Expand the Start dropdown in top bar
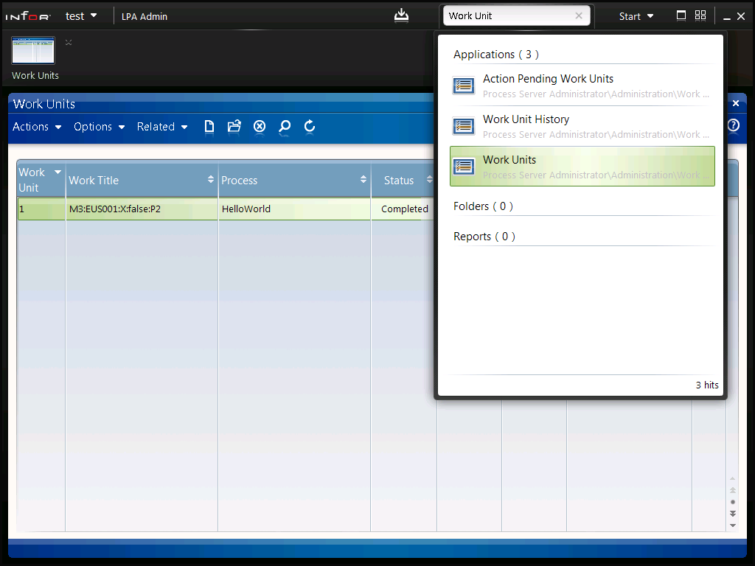The width and height of the screenshot is (755, 566). pyautogui.click(x=636, y=16)
